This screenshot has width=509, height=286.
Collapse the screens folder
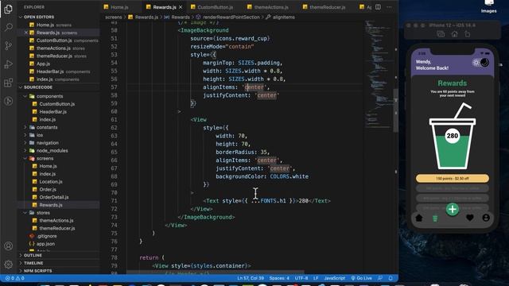(25, 159)
